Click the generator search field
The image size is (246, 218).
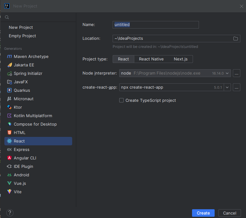point(38,17)
